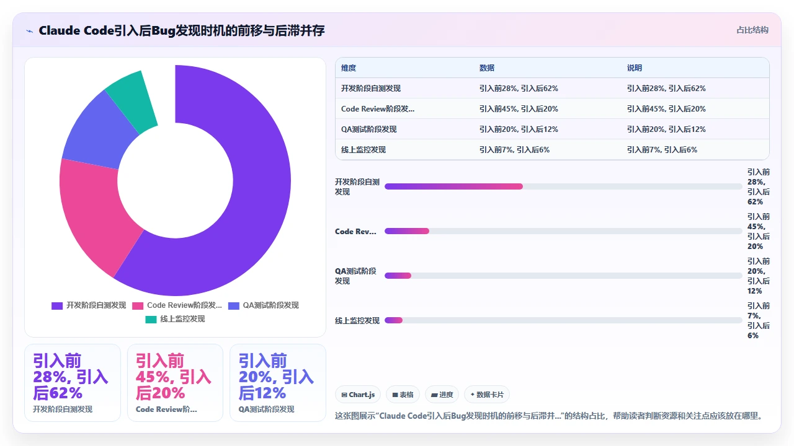Click the 开发阶段自测 发现 progress row label
Screen dimensions: 794x446
coord(357,186)
